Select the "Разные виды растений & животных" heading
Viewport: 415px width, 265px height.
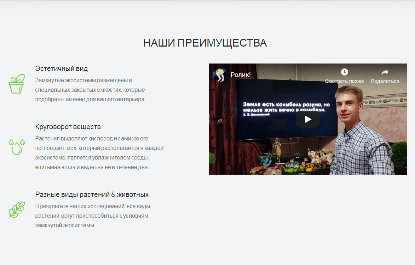[92, 194]
